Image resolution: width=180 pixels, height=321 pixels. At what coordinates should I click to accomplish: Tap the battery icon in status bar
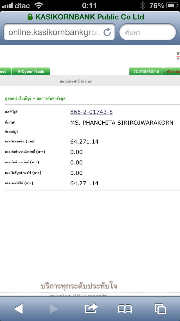click(x=172, y=5)
